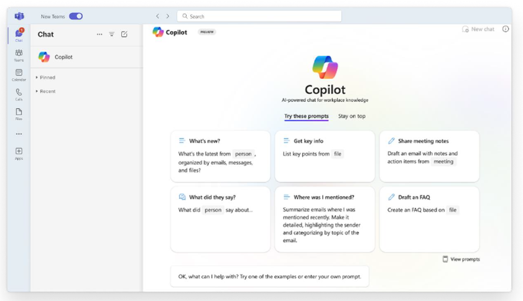Viewport: 523px width, 301px height.
Task: Expand the Pinned section
Action: 45,77
